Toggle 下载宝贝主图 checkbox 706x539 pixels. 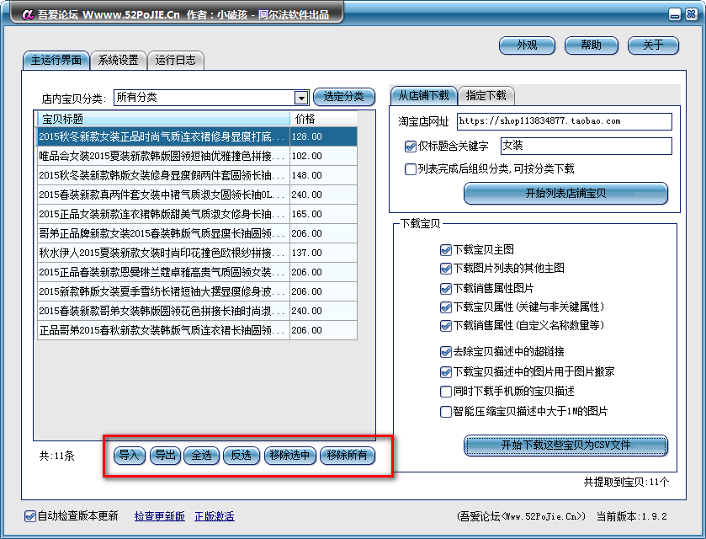[445, 250]
